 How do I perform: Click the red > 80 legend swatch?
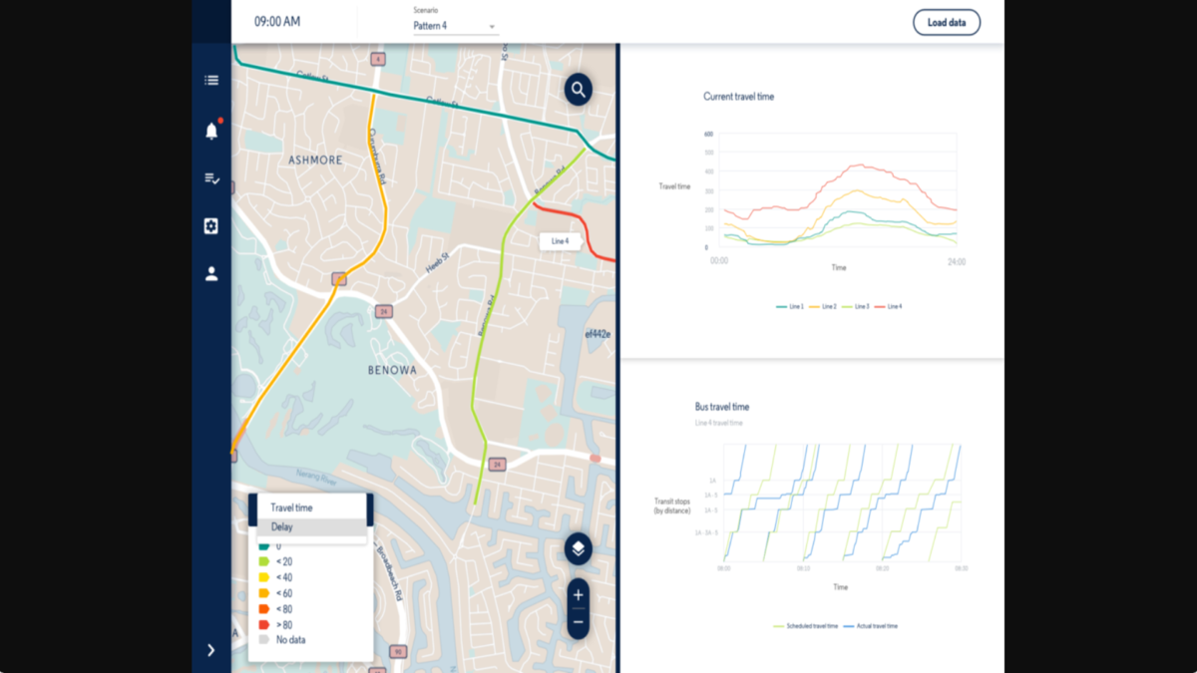tap(264, 625)
